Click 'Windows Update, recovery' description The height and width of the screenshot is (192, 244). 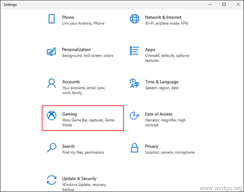tap(84, 187)
